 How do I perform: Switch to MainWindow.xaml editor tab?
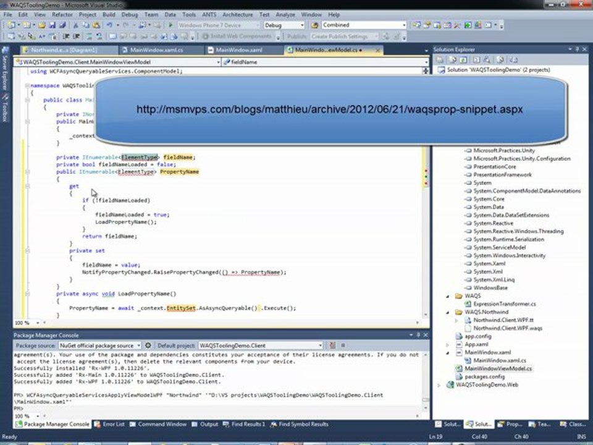[x=243, y=50]
